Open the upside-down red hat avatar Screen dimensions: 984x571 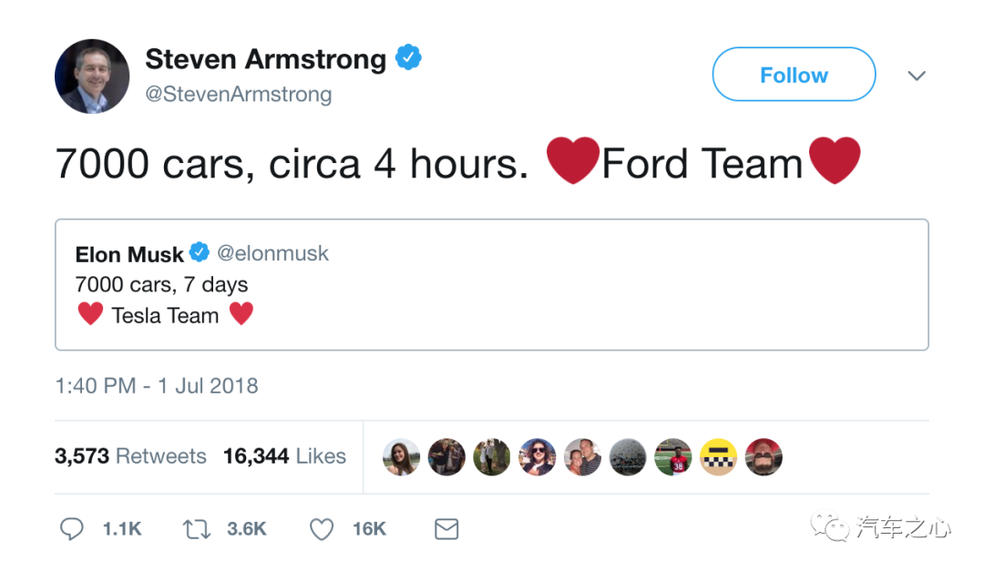point(764,457)
